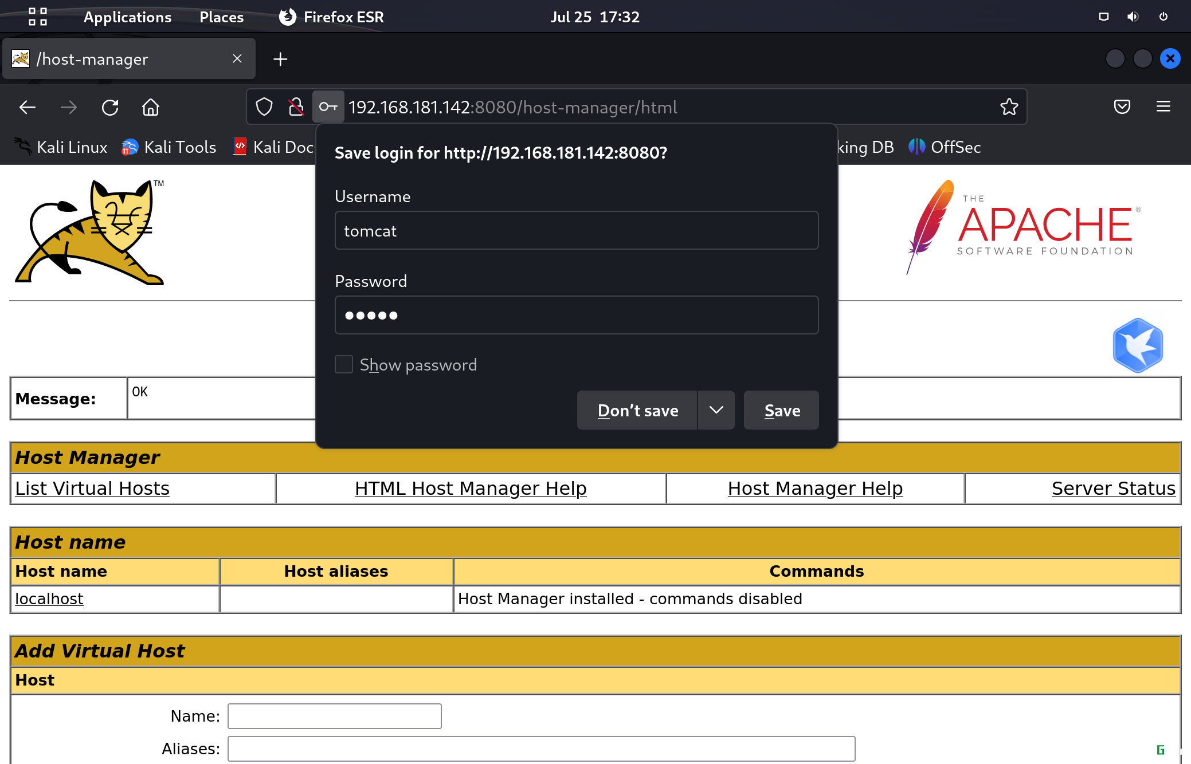This screenshot has width=1191, height=764.
Task: Click the Apache Software Foundation logo
Action: (x=1024, y=227)
